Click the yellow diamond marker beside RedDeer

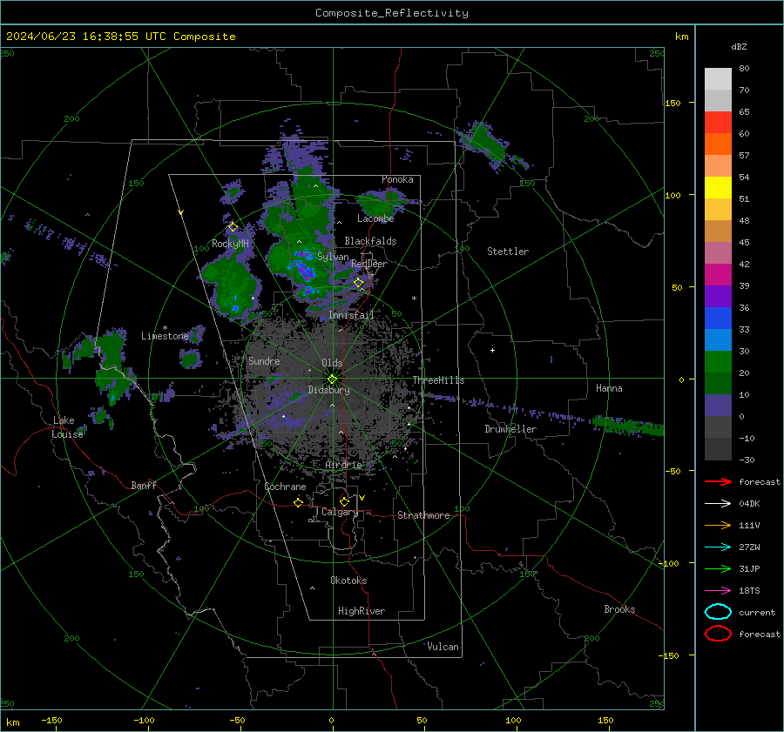tap(359, 283)
